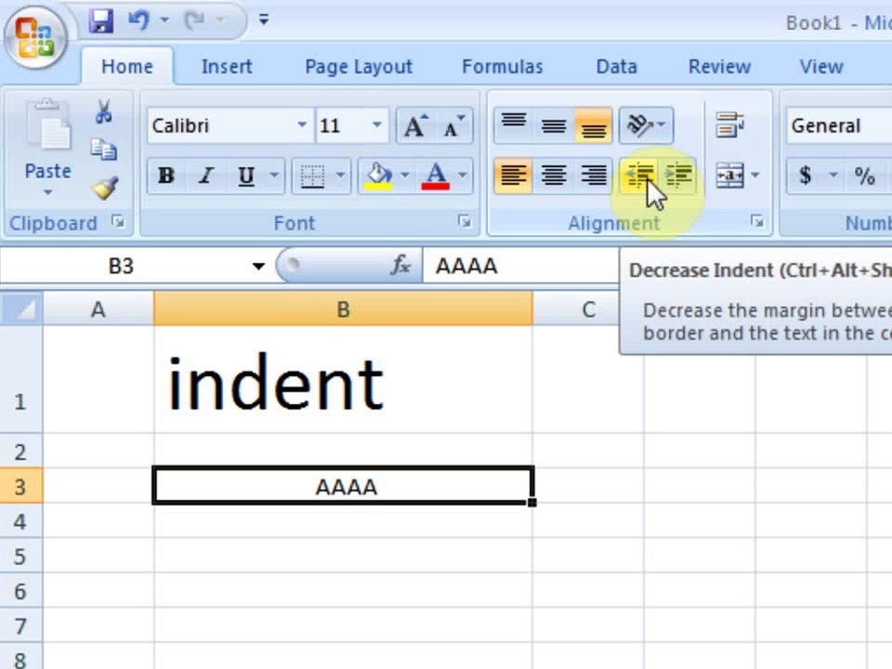892x669 pixels.
Task: Click the Paste clipboard icon
Action: click(x=48, y=125)
